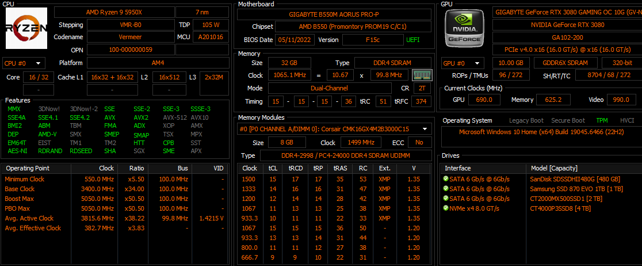Screen dimensions: 642x266
Task: Click the Legacy Boot indicator
Action: pyautogui.click(x=526, y=120)
